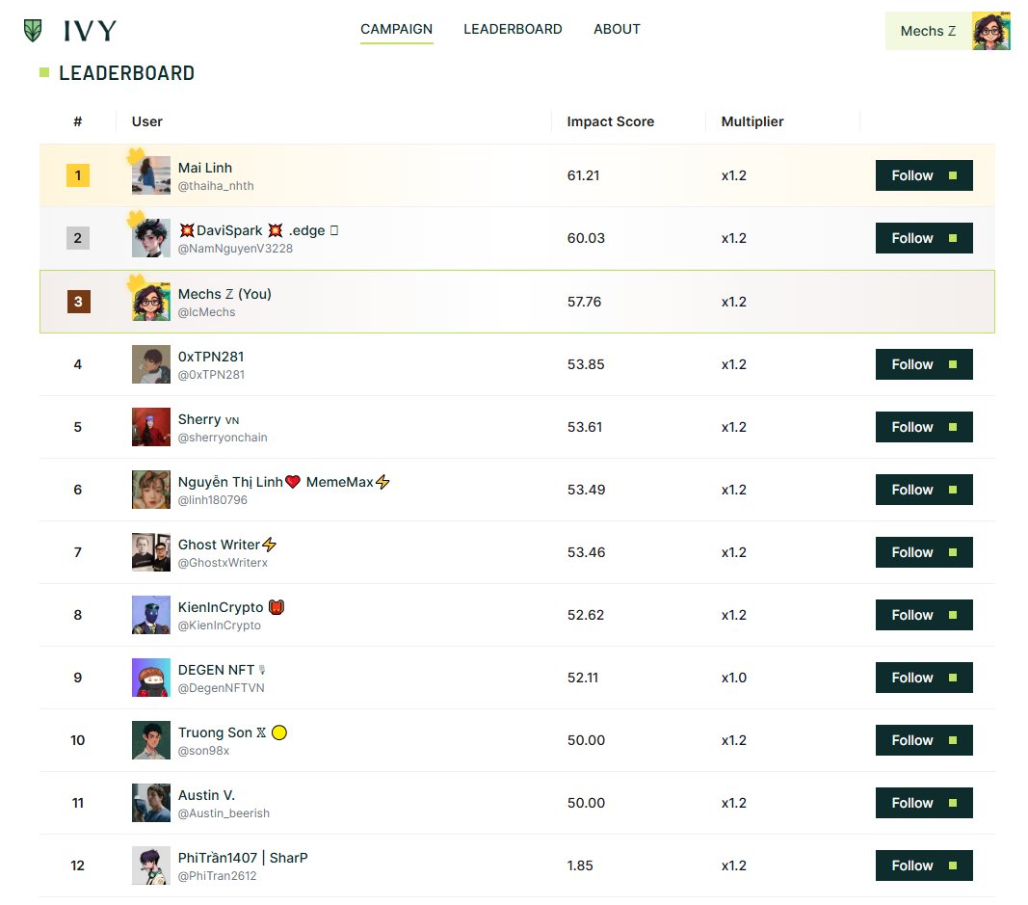Click the KienInCrypto display name
The image size is (1028, 905).
tap(221, 607)
